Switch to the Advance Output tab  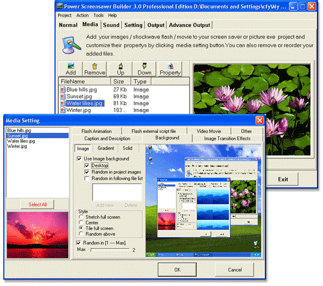click(x=189, y=25)
